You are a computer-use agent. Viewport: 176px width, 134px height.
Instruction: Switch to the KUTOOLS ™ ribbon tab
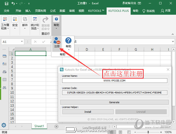96,11
